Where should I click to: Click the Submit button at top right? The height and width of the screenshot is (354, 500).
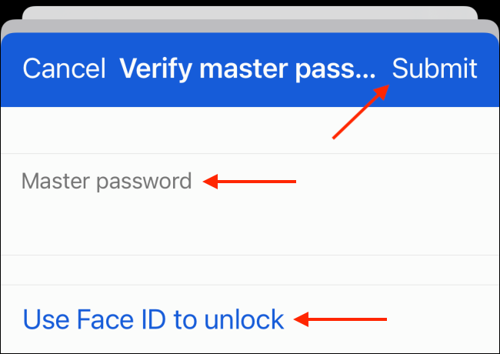(435, 68)
